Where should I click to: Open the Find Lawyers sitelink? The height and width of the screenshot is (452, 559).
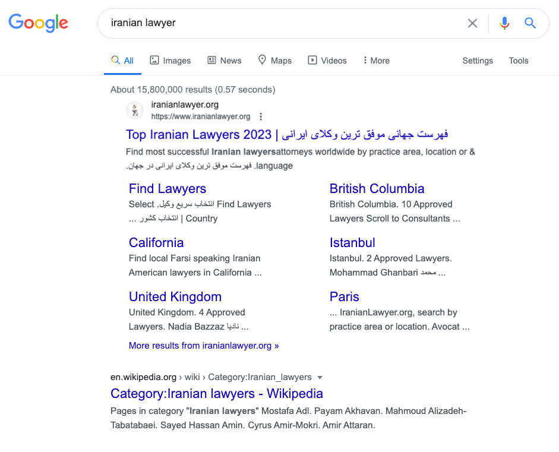click(168, 188)
